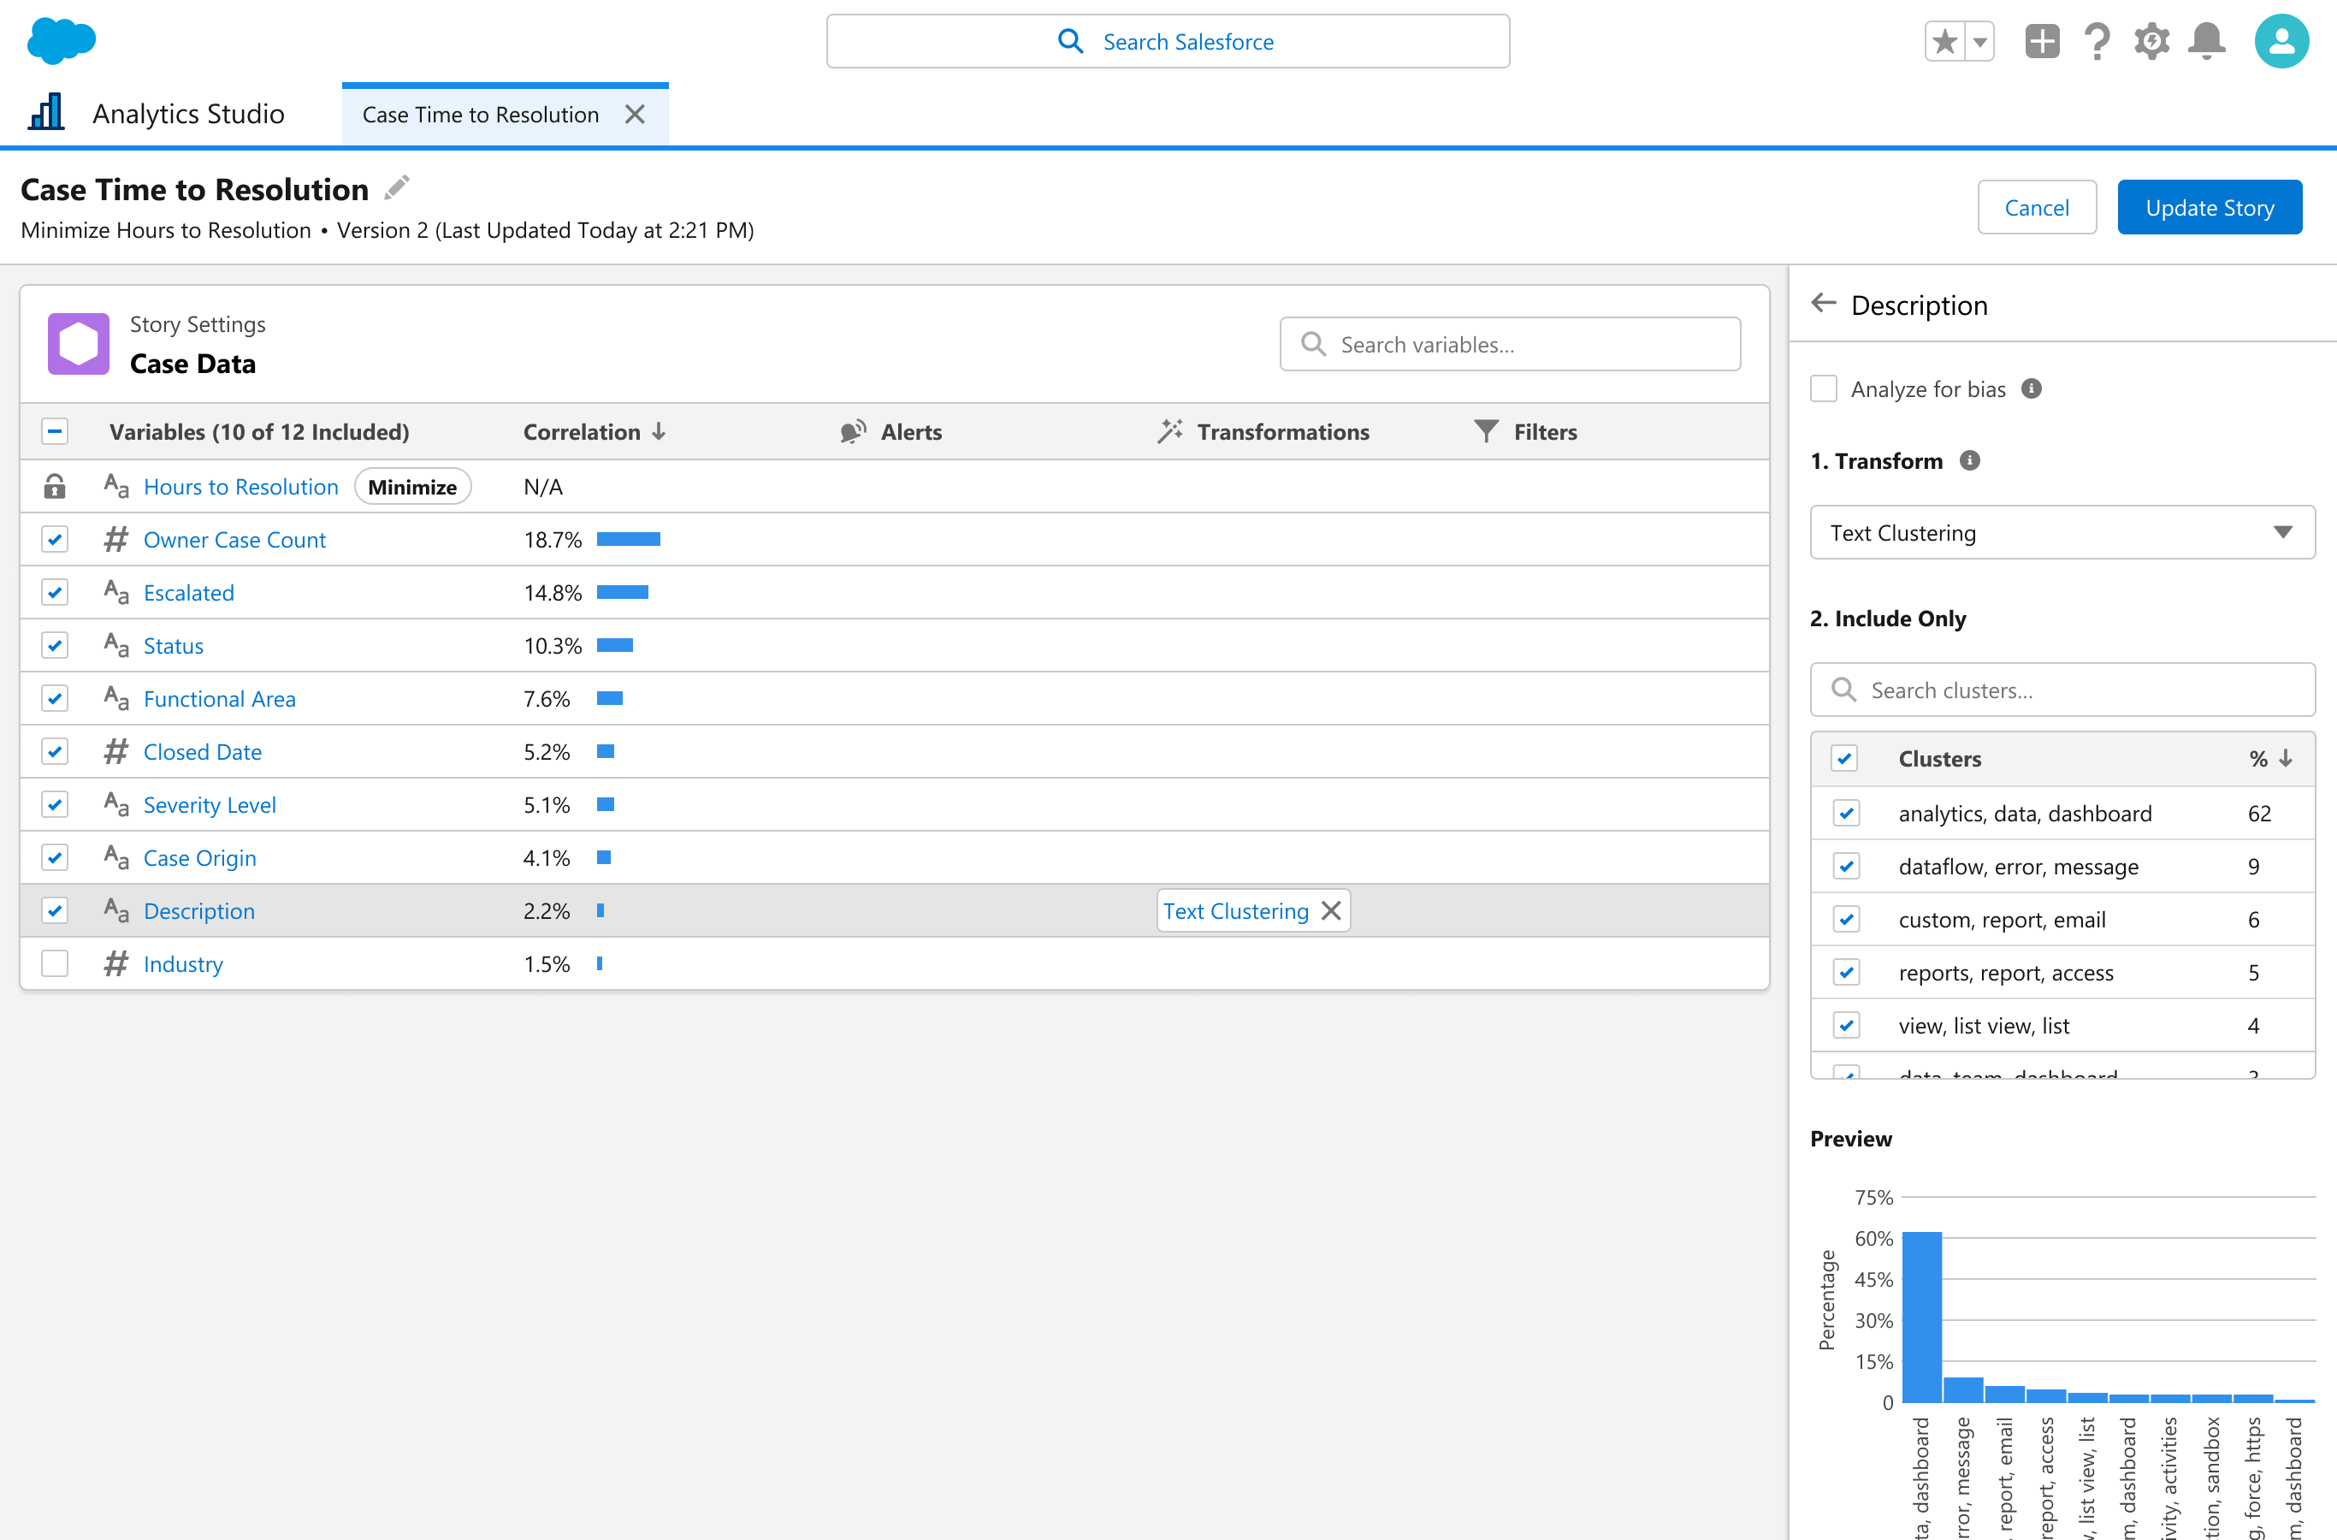Open the help question mark icon
Image resolution: width=2337 pixels, height=1540 pixels.
point(2097,41)
